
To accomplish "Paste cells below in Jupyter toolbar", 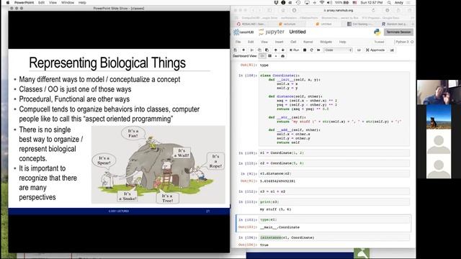I will 267,50.
